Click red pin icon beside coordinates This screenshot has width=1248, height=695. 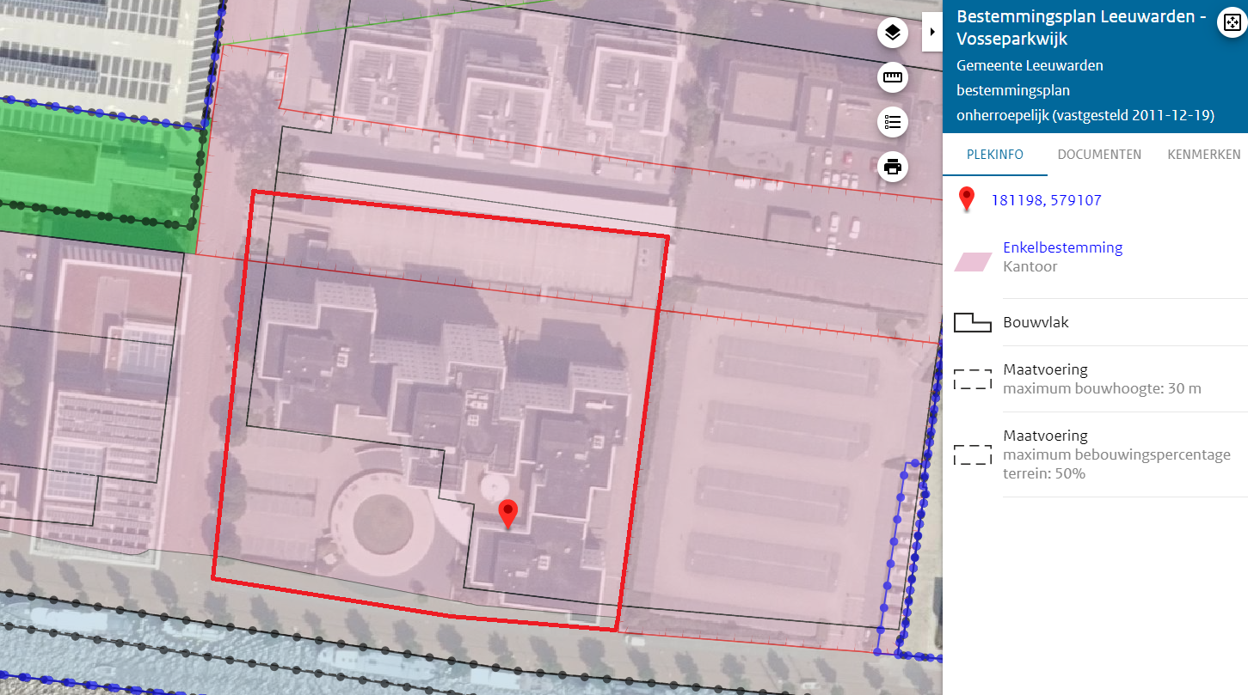point(968,198)
